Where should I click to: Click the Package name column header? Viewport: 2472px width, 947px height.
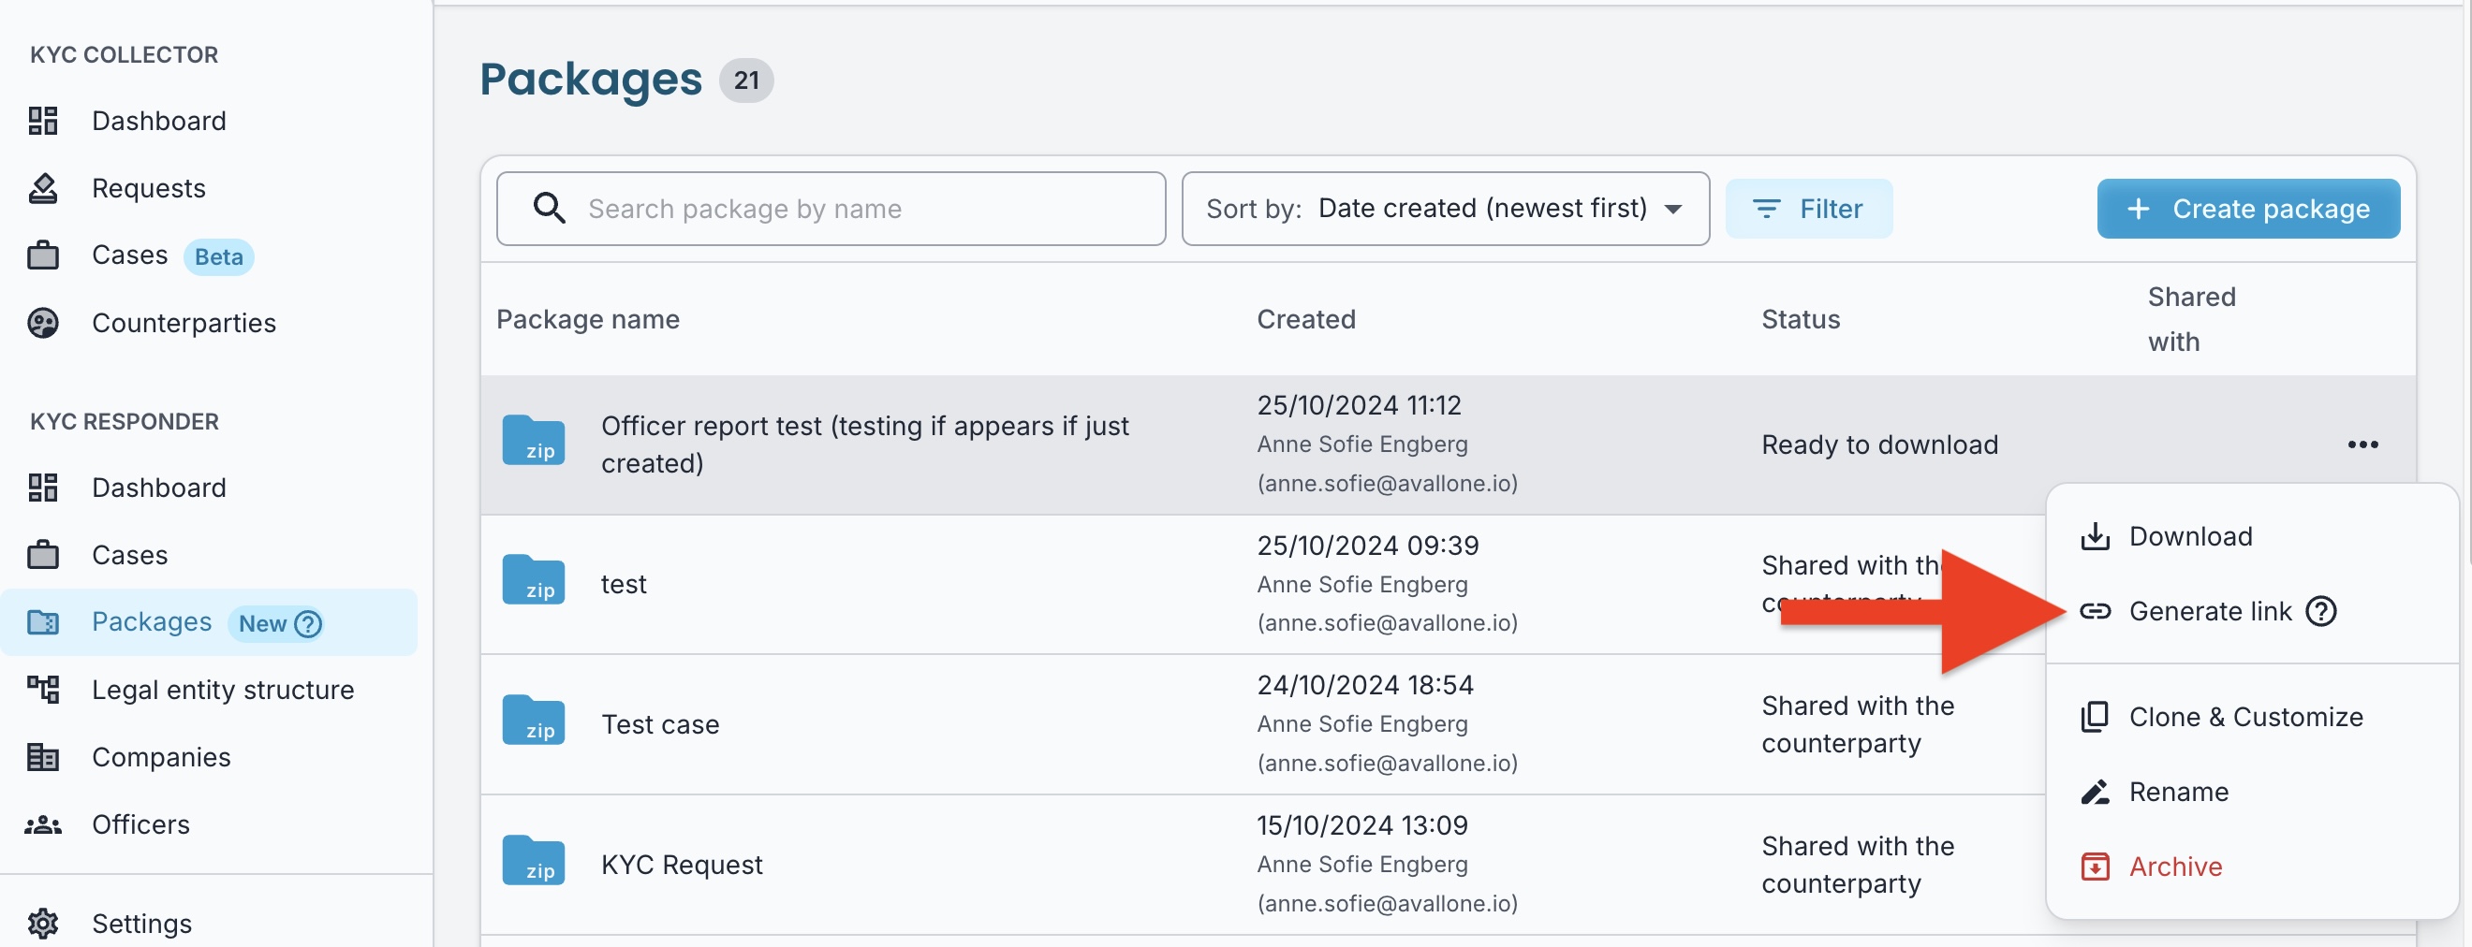pos(587,318)
